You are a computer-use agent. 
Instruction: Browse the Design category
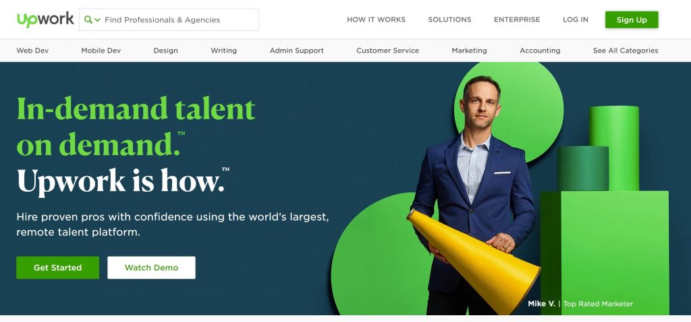click(166, 51)
